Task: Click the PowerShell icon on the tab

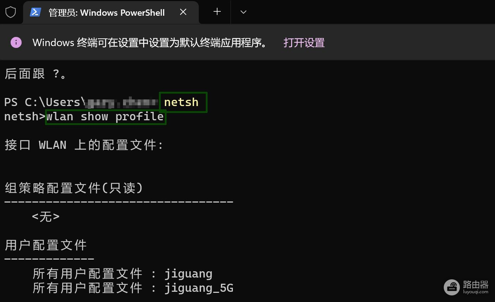Action: tap(35, 12)
